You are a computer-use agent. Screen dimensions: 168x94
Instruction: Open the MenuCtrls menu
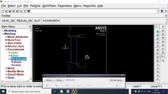click(x=89, y=6)
